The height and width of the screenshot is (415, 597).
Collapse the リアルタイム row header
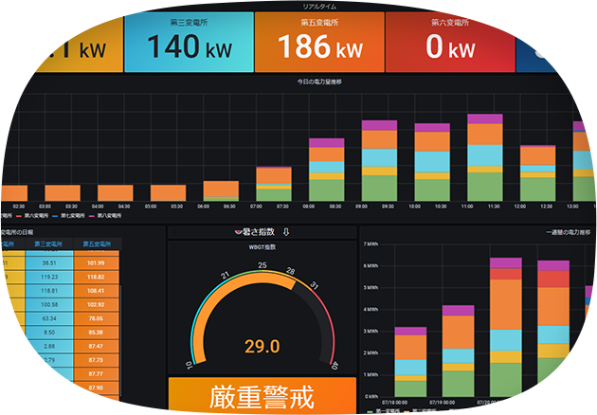pyautogui.click(x=298, y=5)
